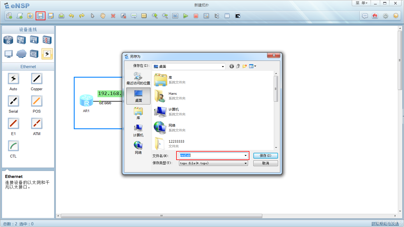404x227 pixels.
Task: Click the 保存(S) button
Action: pyautogui.click(x=265, y=156)
